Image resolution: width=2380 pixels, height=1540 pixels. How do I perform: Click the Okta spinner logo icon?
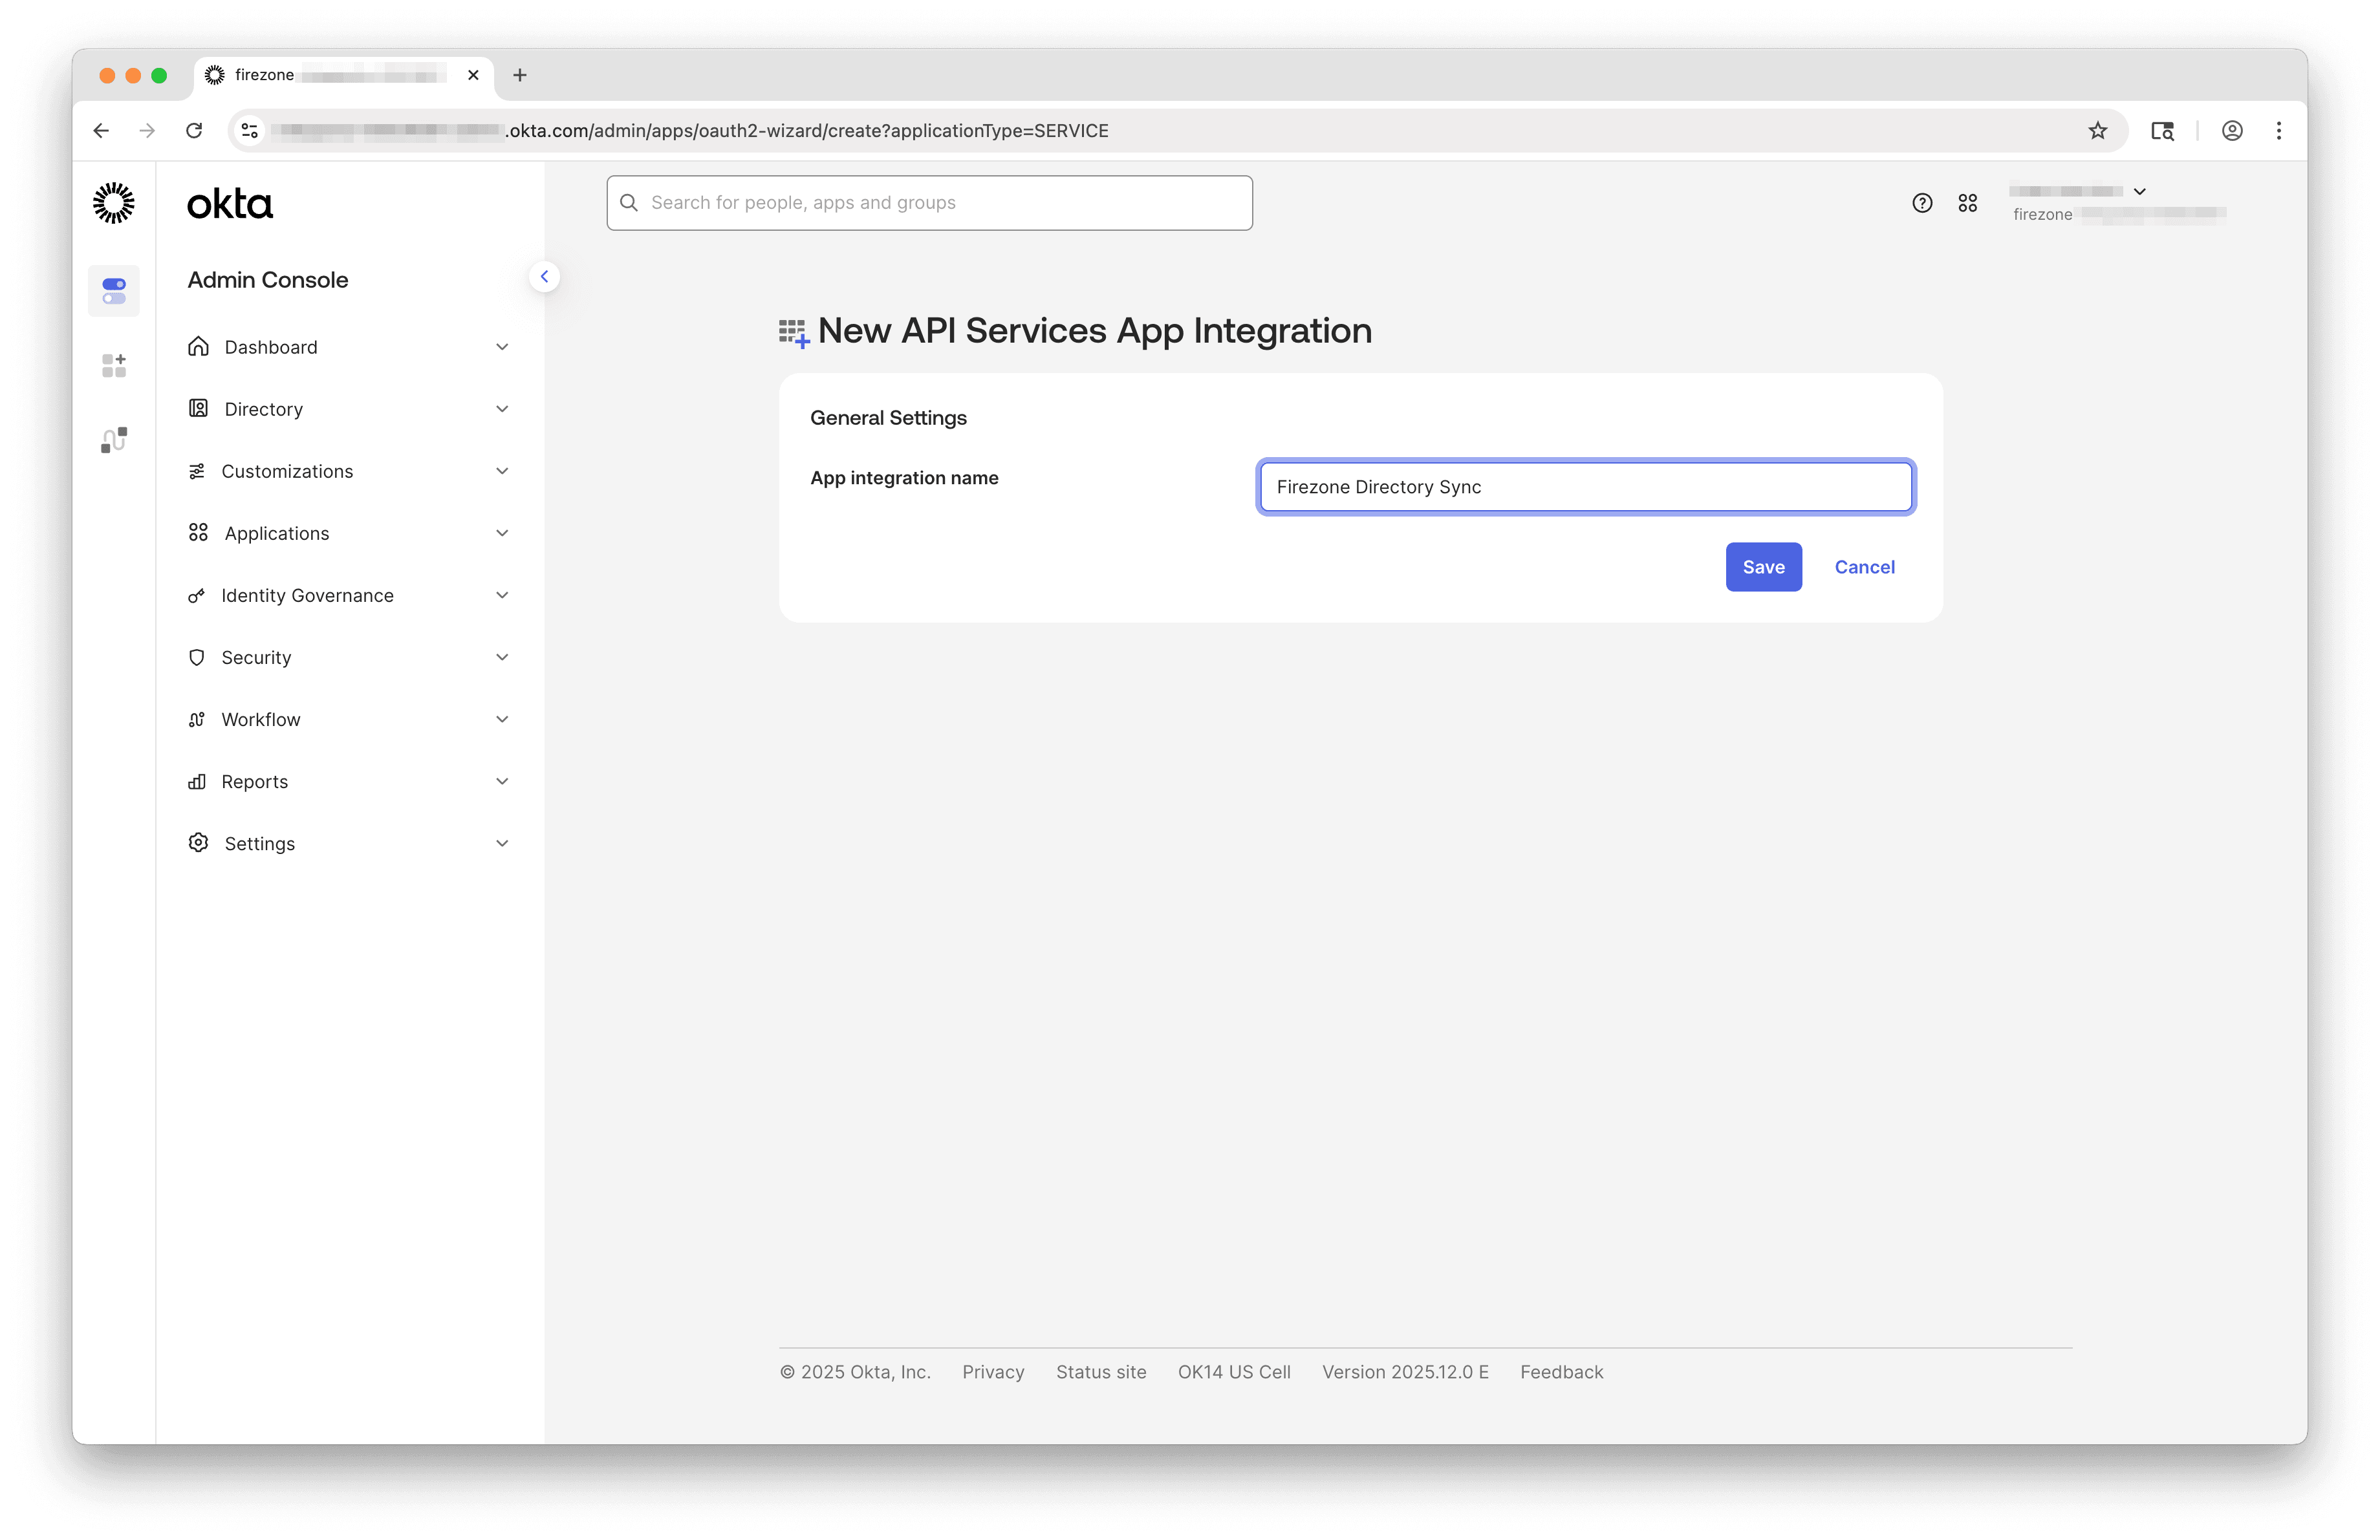(113, 202)
